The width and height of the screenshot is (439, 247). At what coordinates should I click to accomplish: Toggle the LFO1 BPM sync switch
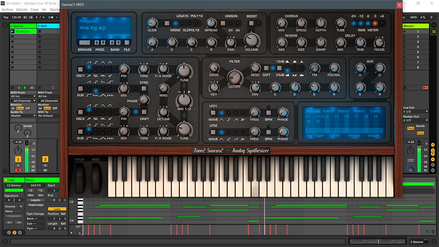[269, 113]
